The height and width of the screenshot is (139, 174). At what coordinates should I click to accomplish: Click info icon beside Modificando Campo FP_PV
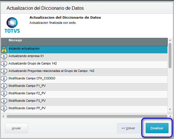(x=4, y=109)
